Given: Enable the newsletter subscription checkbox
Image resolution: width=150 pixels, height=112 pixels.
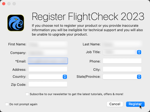Looking at the screenshot, I should pos(27,94).
